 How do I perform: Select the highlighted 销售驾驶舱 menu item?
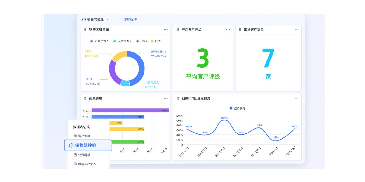pyautogui.click(x=88, y=145)
